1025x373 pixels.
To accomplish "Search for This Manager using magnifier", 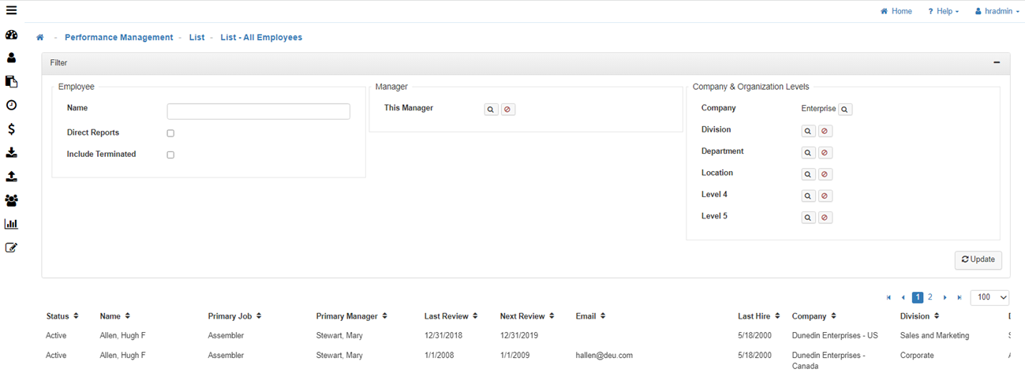I will [x=491, y=110].
